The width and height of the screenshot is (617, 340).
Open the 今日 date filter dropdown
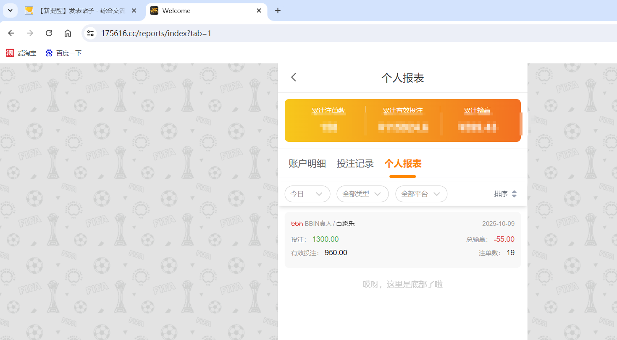(307, 194)
